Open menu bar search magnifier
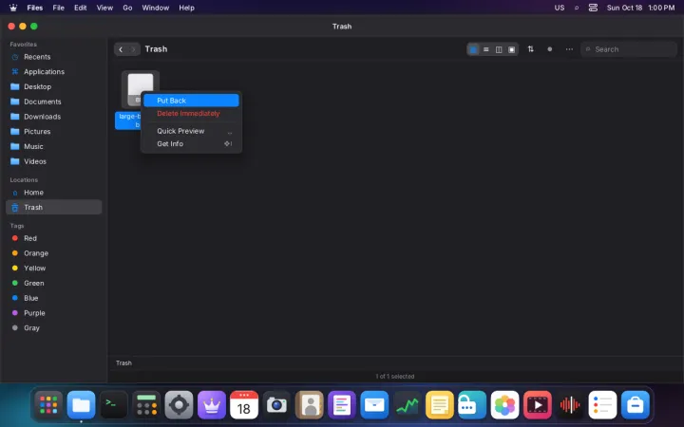Screen dimensions: 684x427 [x=577, y=8]
